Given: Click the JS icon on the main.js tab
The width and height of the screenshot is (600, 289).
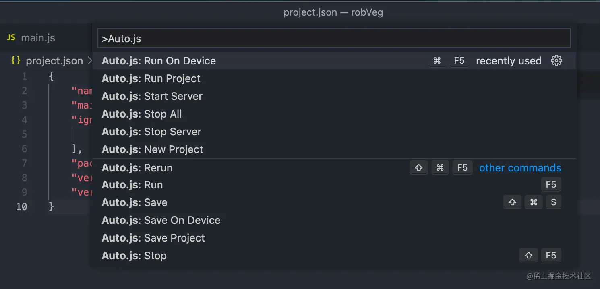Looking at the screenshot, I should (11, 38).
